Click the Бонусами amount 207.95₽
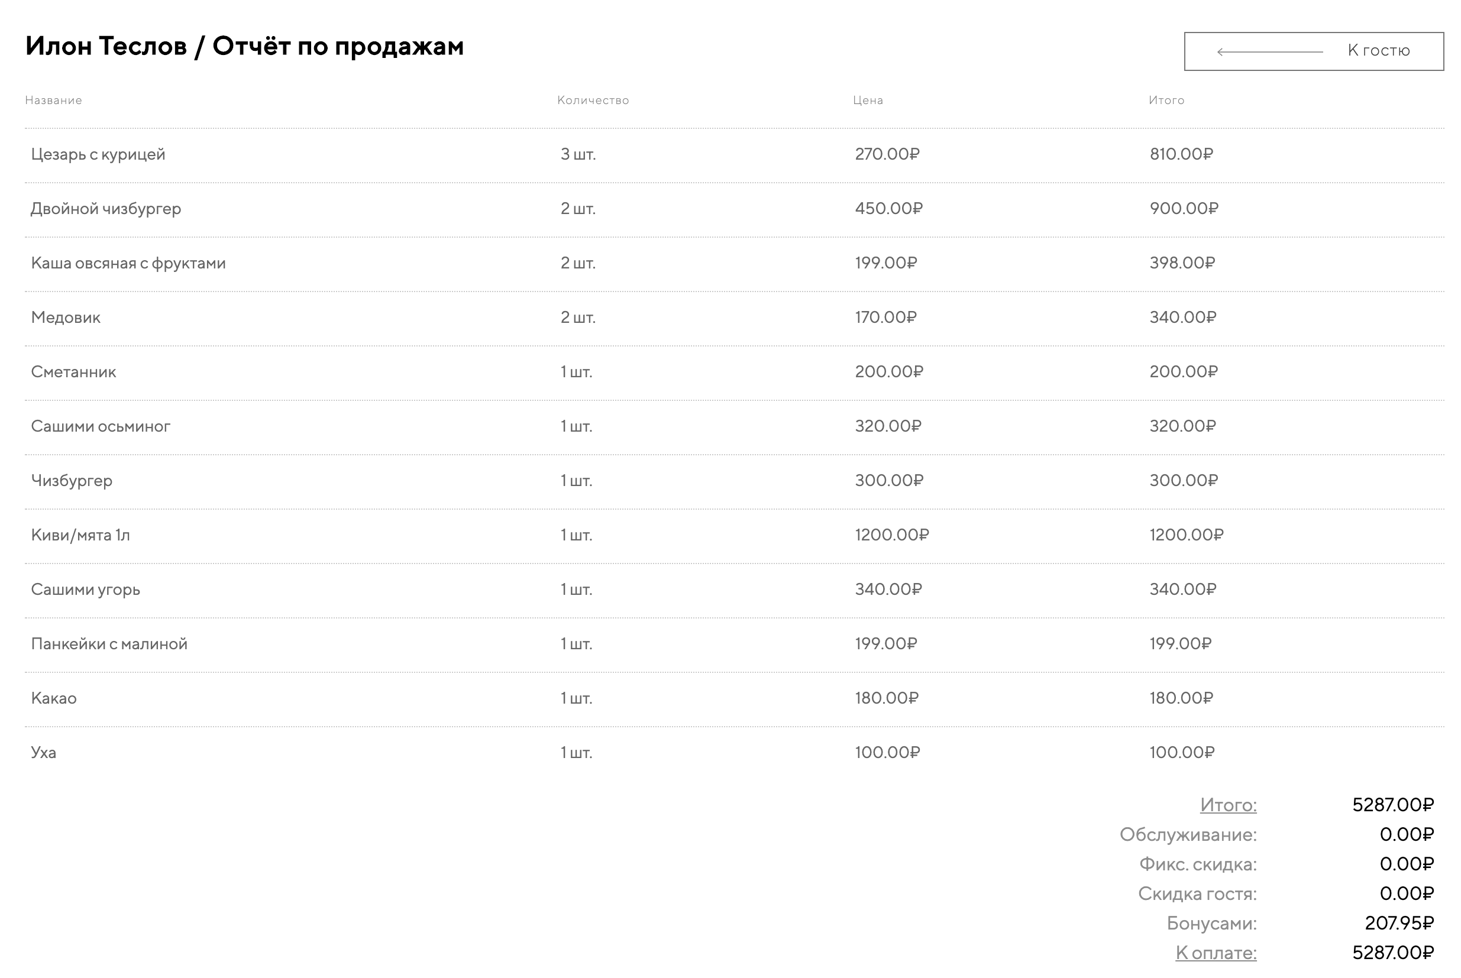This screenshot has height=978, width=1461. click(1399, 923)
